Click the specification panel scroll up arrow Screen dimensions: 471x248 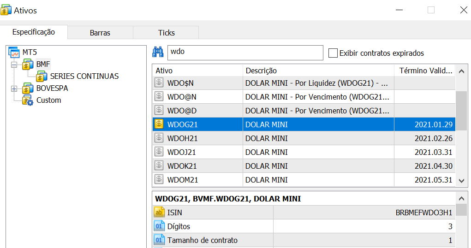[x=462, y=199]
